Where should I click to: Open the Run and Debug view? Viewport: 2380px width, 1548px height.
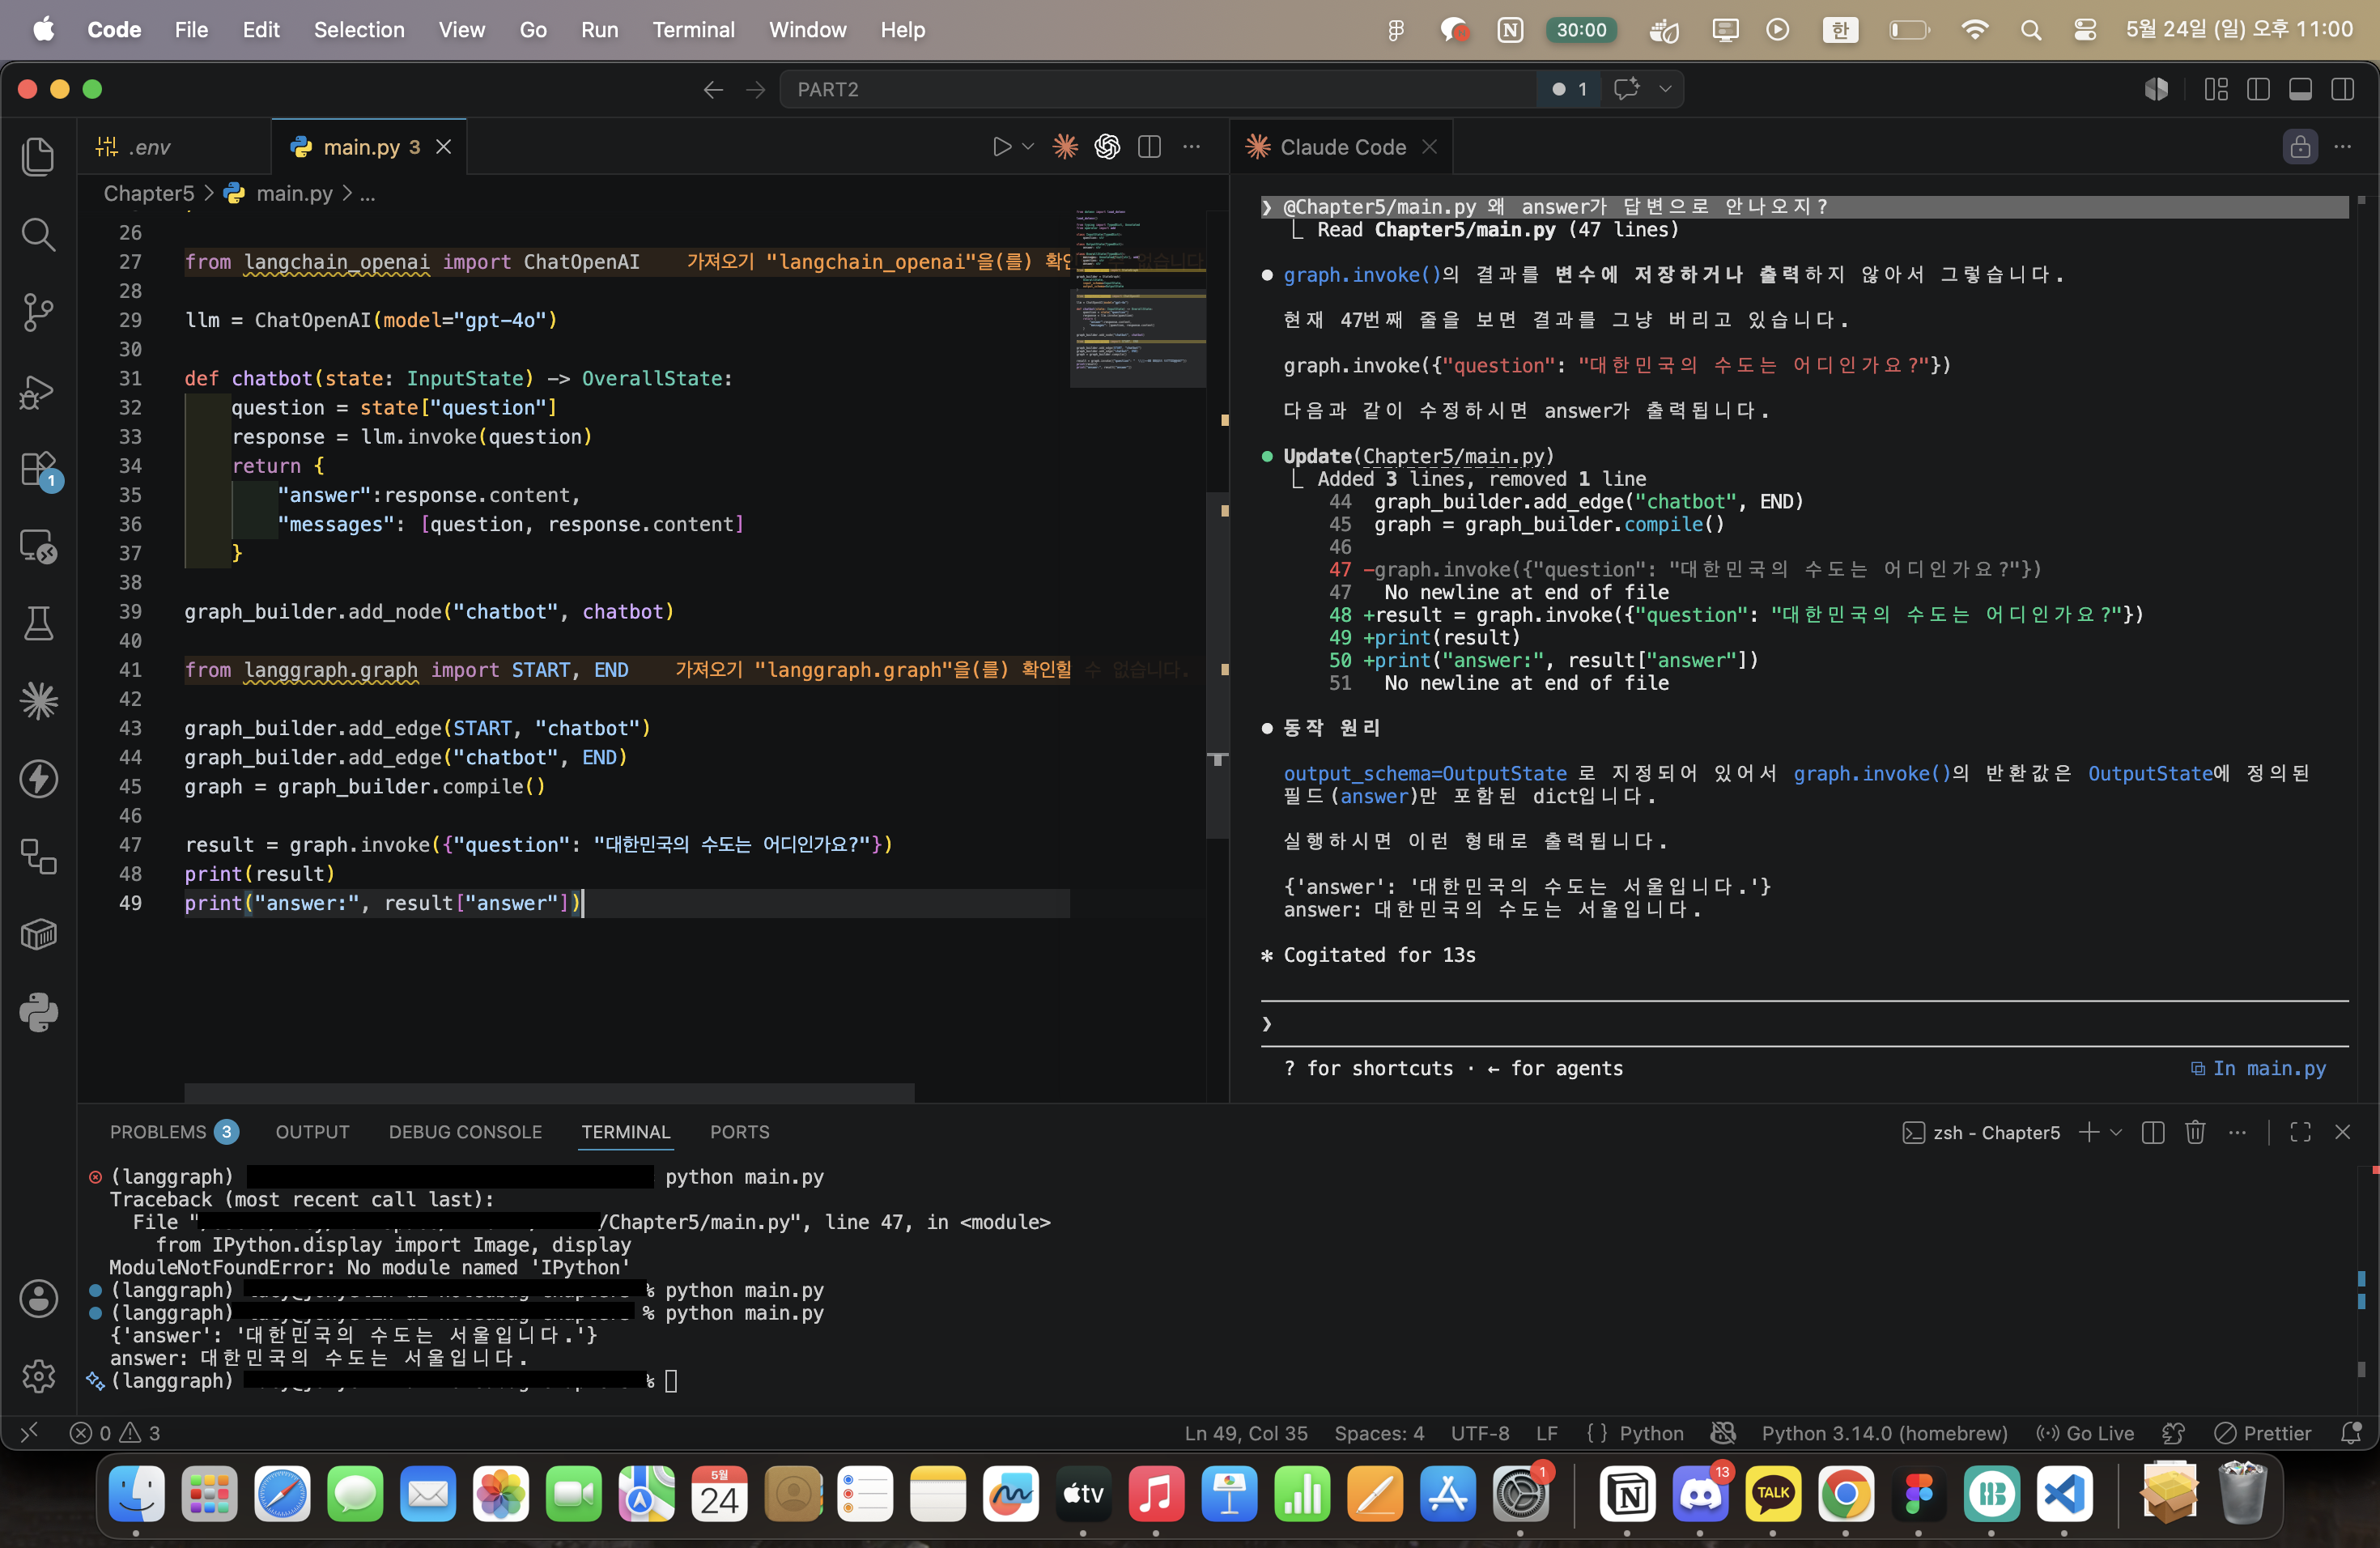[x=38, y=391]
